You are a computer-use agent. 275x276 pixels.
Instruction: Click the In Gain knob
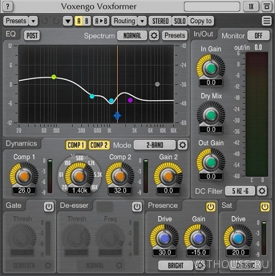tap(211, 68)
